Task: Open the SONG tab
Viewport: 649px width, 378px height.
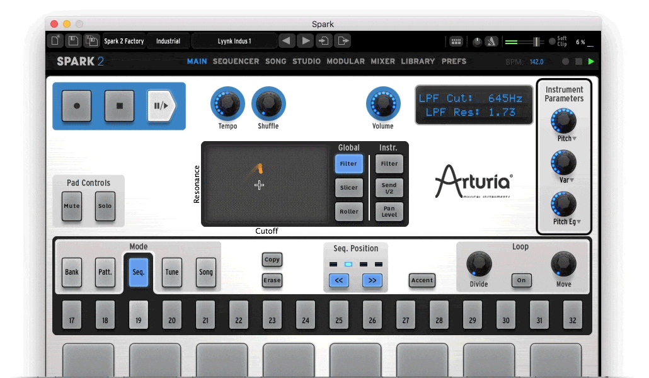Action: point(275,61)
